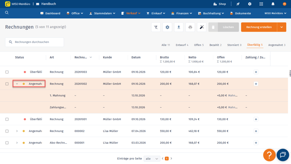
Task: Open the orange help question mark
Action: pos(269,155)
